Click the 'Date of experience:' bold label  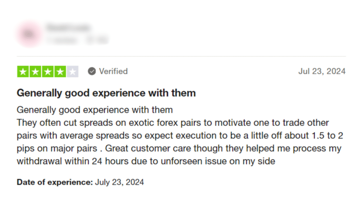(x=55, y=182)
